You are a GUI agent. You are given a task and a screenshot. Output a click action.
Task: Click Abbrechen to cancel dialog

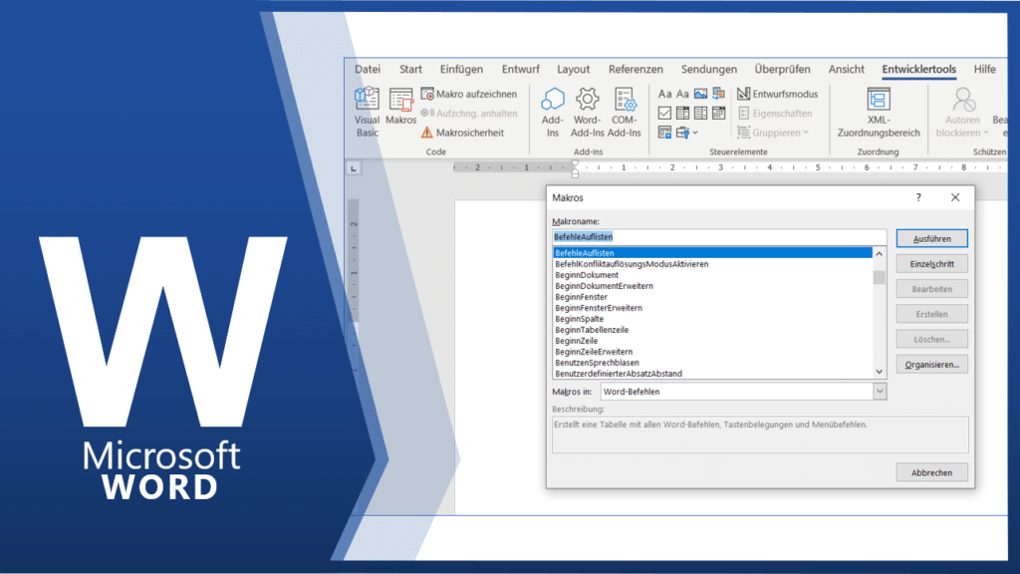click(931, 472)
